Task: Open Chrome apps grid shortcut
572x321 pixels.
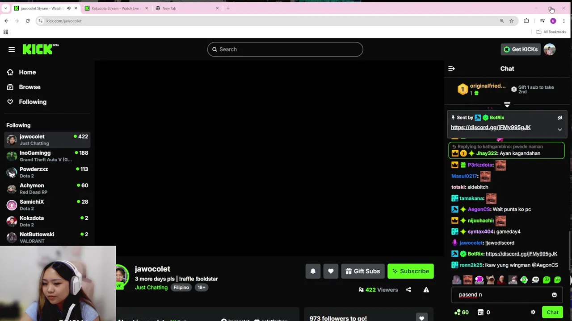Action: (x=5, y=32)
